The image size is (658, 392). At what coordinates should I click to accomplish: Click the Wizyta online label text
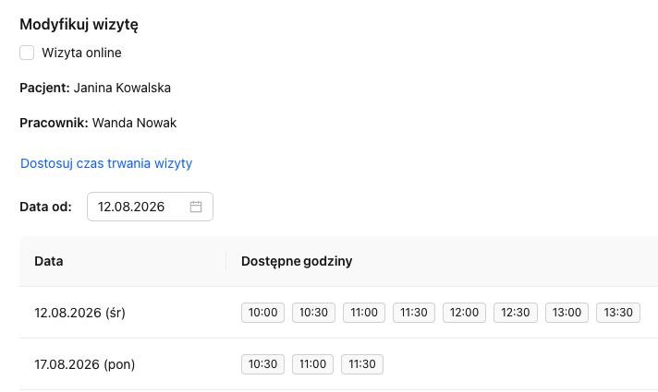pyautogui.click(x=81, y=53)
